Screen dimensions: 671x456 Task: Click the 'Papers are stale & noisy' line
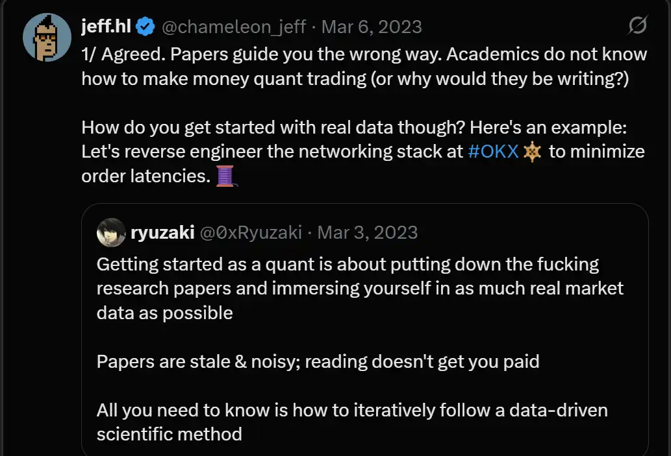click(318, 361)
